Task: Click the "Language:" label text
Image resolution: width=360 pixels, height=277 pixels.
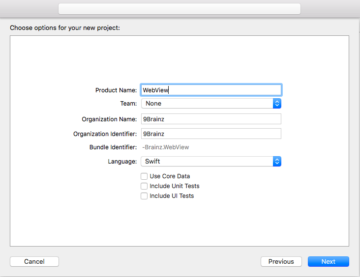Action: (122, 162)
